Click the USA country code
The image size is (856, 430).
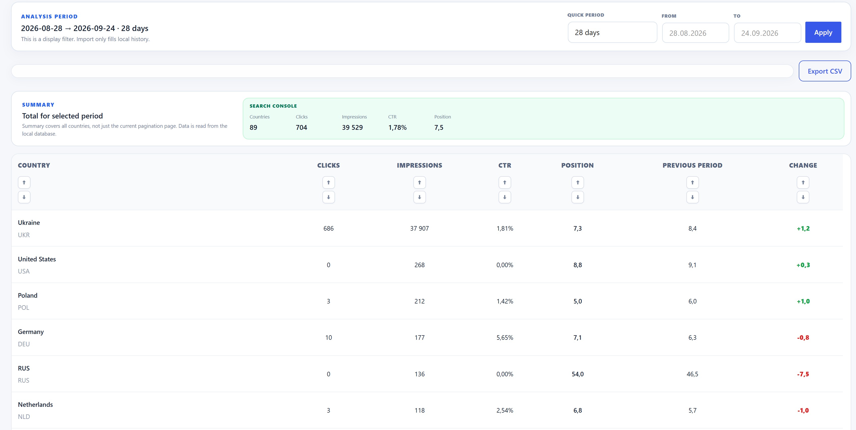click(24, 271)
